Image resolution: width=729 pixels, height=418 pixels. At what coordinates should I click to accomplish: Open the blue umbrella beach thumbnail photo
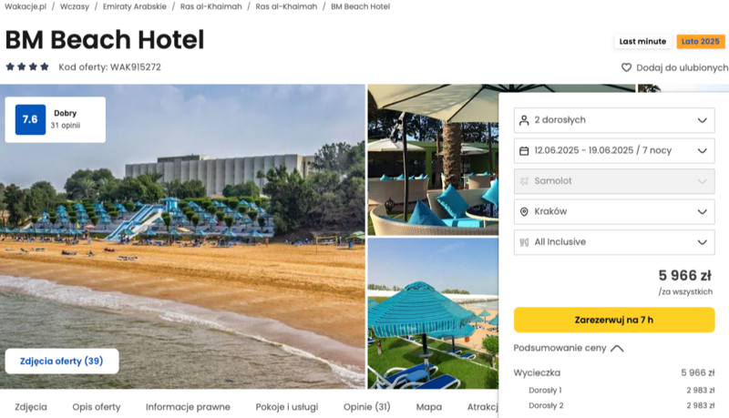coord(433,313)
